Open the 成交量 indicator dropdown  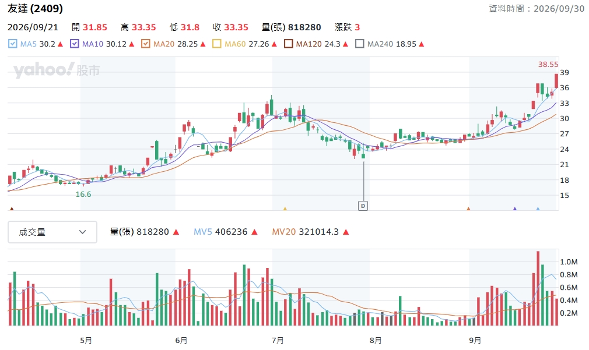(x=52, y=232)
